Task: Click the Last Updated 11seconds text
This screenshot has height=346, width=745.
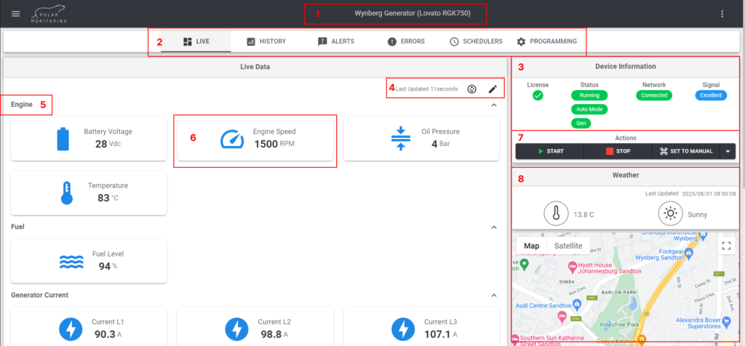Action: tap(426, 89)
